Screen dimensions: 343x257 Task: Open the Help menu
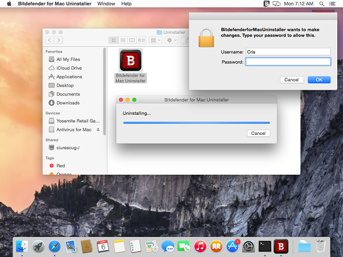[126, 3]
